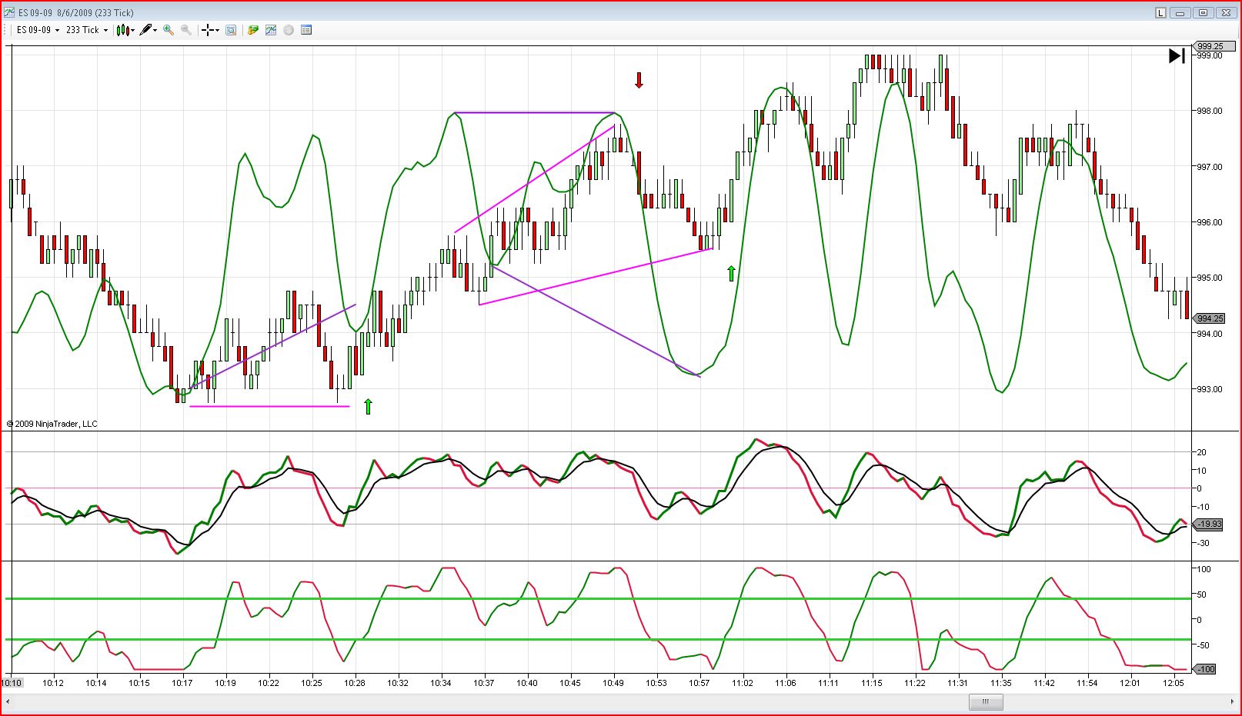Open the data box magnifier icon
Viewport: 1242px width, 716px height.
tap(231, 30)
